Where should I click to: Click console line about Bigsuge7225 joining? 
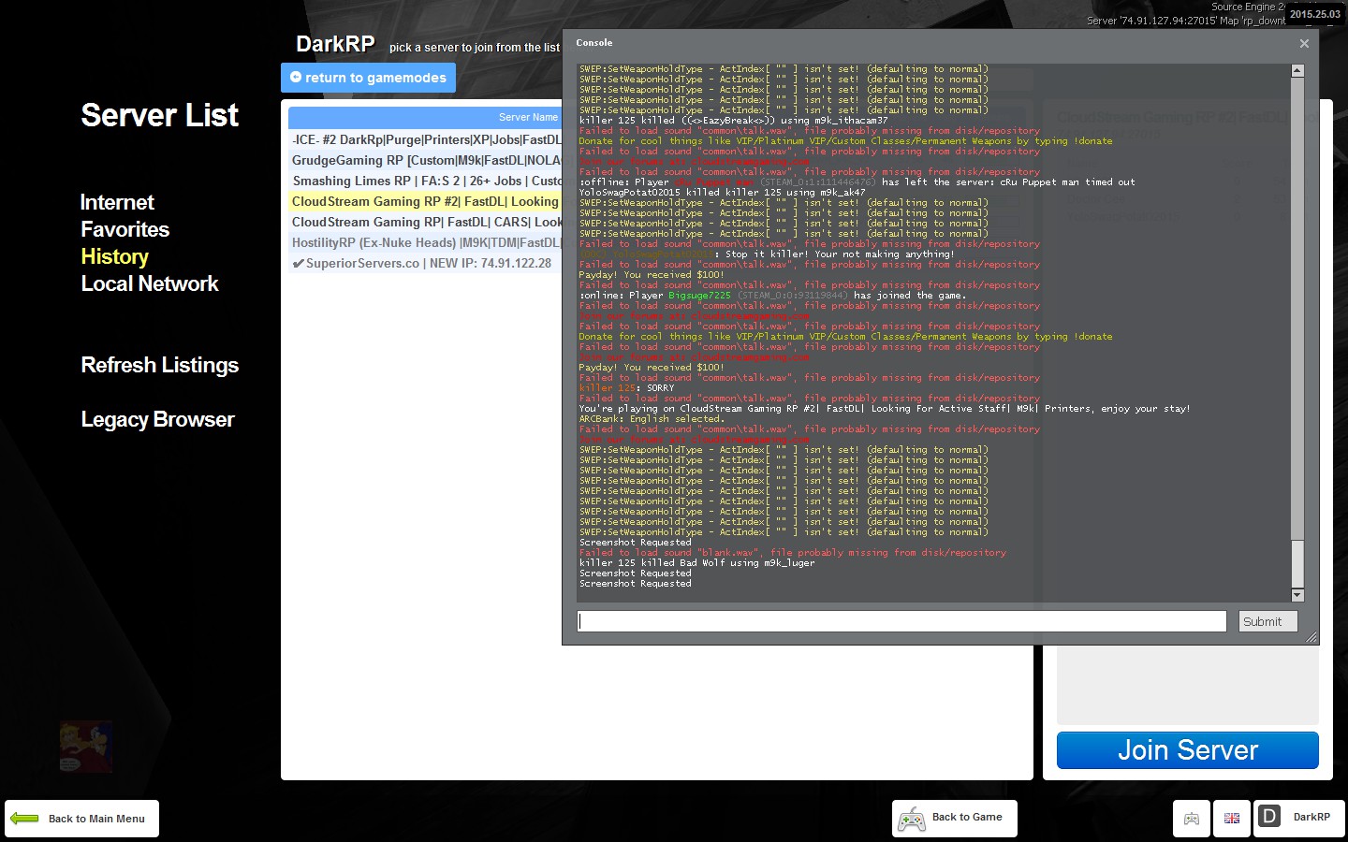pyautogui.click(x=771, y=296)
